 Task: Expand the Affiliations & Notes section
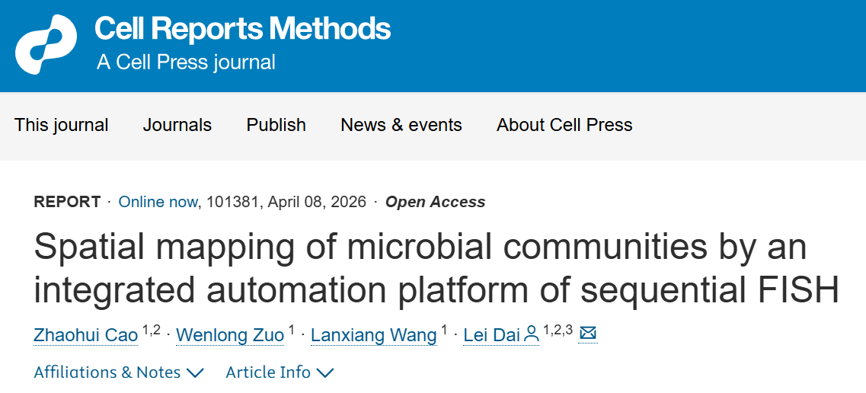tap(119, 372)
